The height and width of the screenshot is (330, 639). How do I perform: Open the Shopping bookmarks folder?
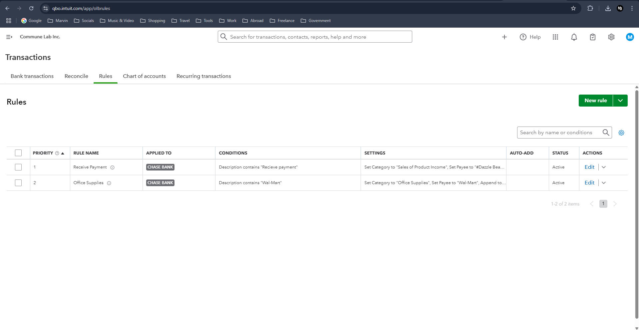tap(153, 21)
